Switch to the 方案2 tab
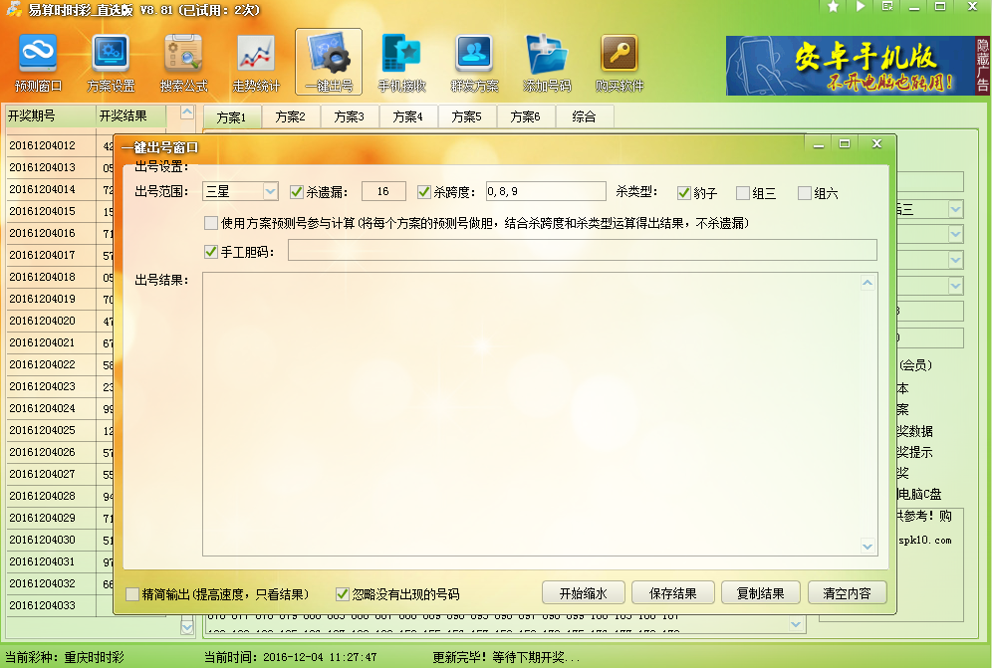 [x=291, y=115]
